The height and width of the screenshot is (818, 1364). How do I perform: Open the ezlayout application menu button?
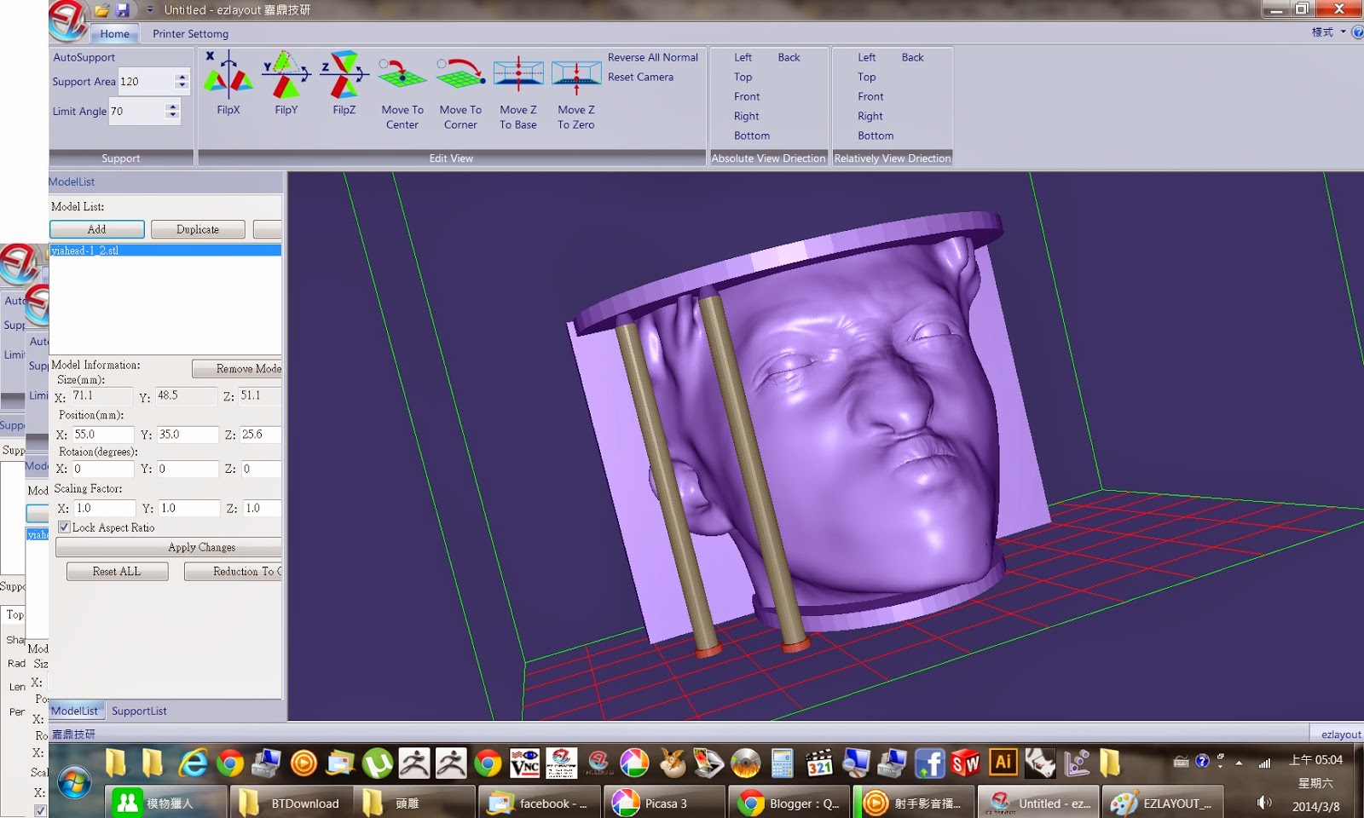(x=67, y=19)
